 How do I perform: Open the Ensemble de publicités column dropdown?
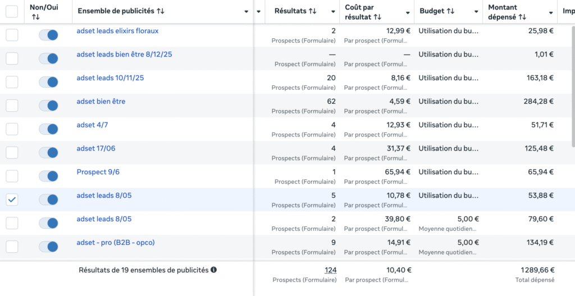pos(247,12)
